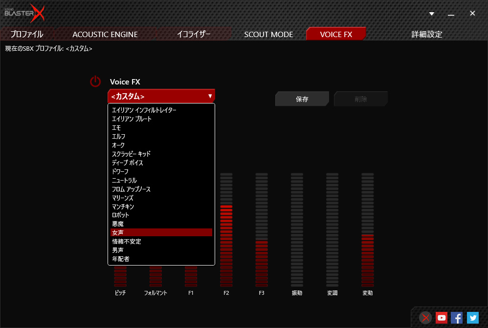
Task: Adjust the F2 level slider
Action: coord(226,230)
